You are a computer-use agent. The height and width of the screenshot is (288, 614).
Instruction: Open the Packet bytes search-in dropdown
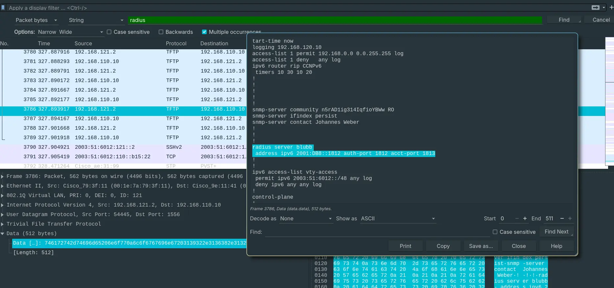click(x=36, y=20)
